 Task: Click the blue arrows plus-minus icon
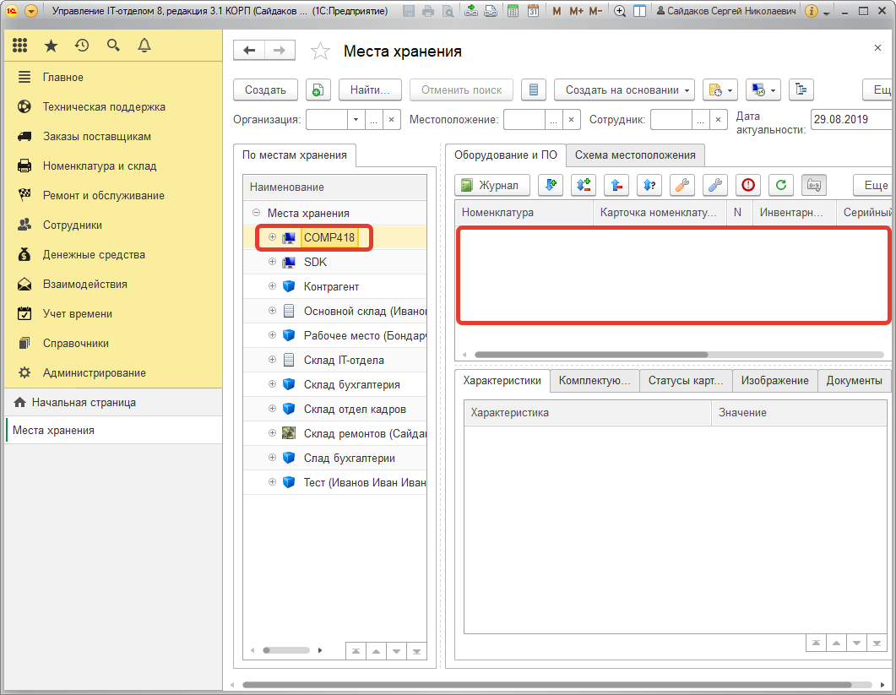click(x=584, y=185)
